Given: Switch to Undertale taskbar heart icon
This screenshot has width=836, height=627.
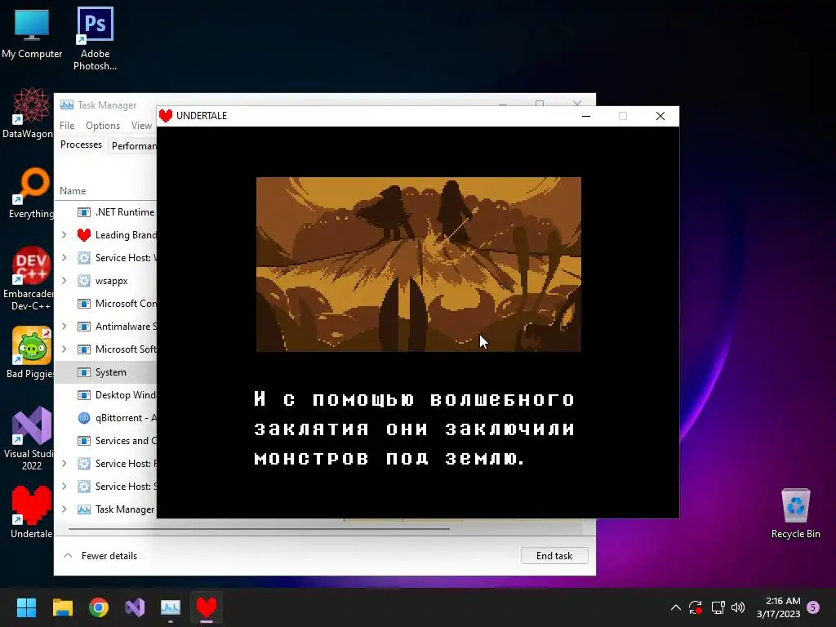Looking at the screenshot, I should pyautogui.click(x=207, y=607).
